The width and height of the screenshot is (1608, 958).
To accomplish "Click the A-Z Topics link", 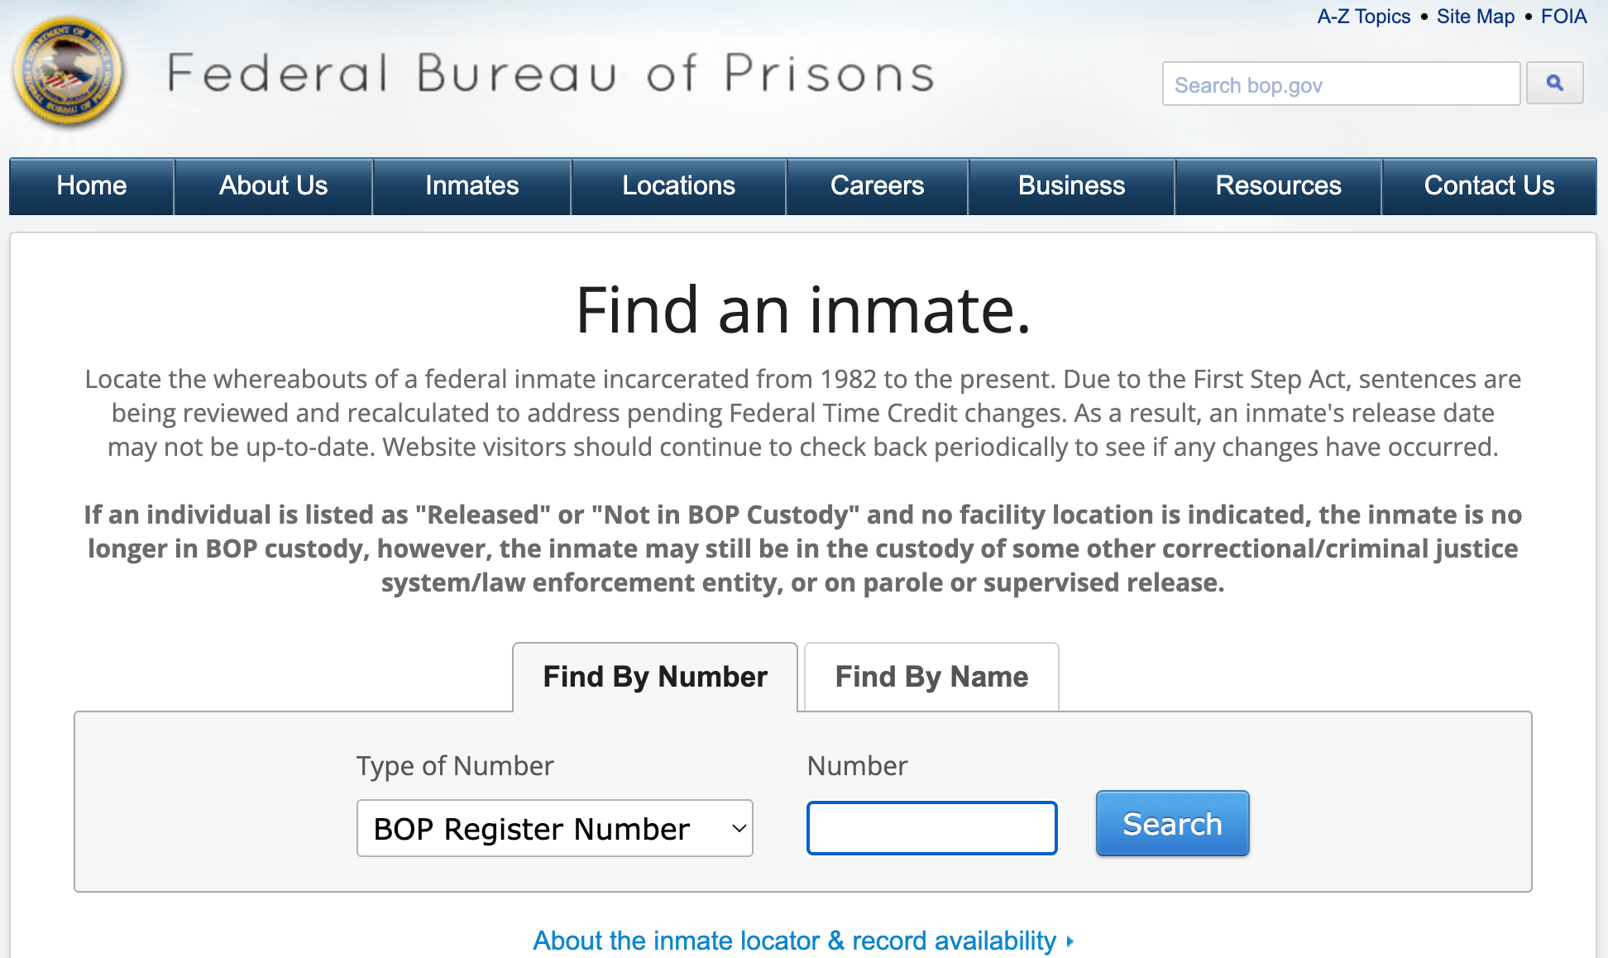I will 1362,16.
